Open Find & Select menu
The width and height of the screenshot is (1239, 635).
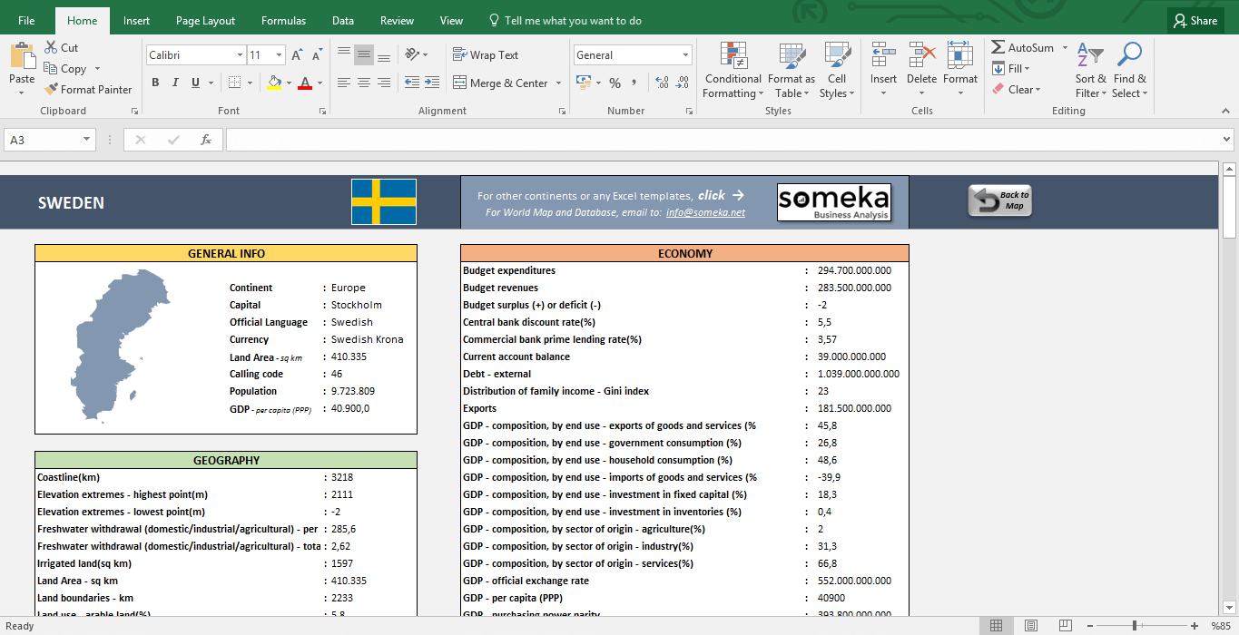[x=1129, y=70]
